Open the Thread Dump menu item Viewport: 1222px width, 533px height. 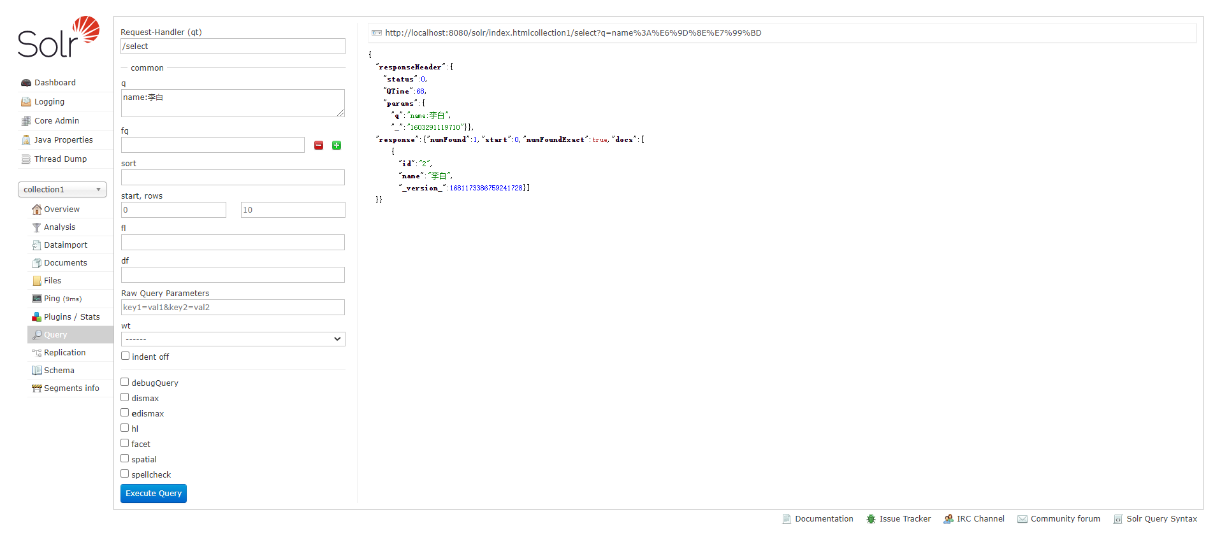tap(61, 159)
